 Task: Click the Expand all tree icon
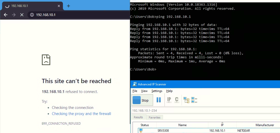[186, 100]
